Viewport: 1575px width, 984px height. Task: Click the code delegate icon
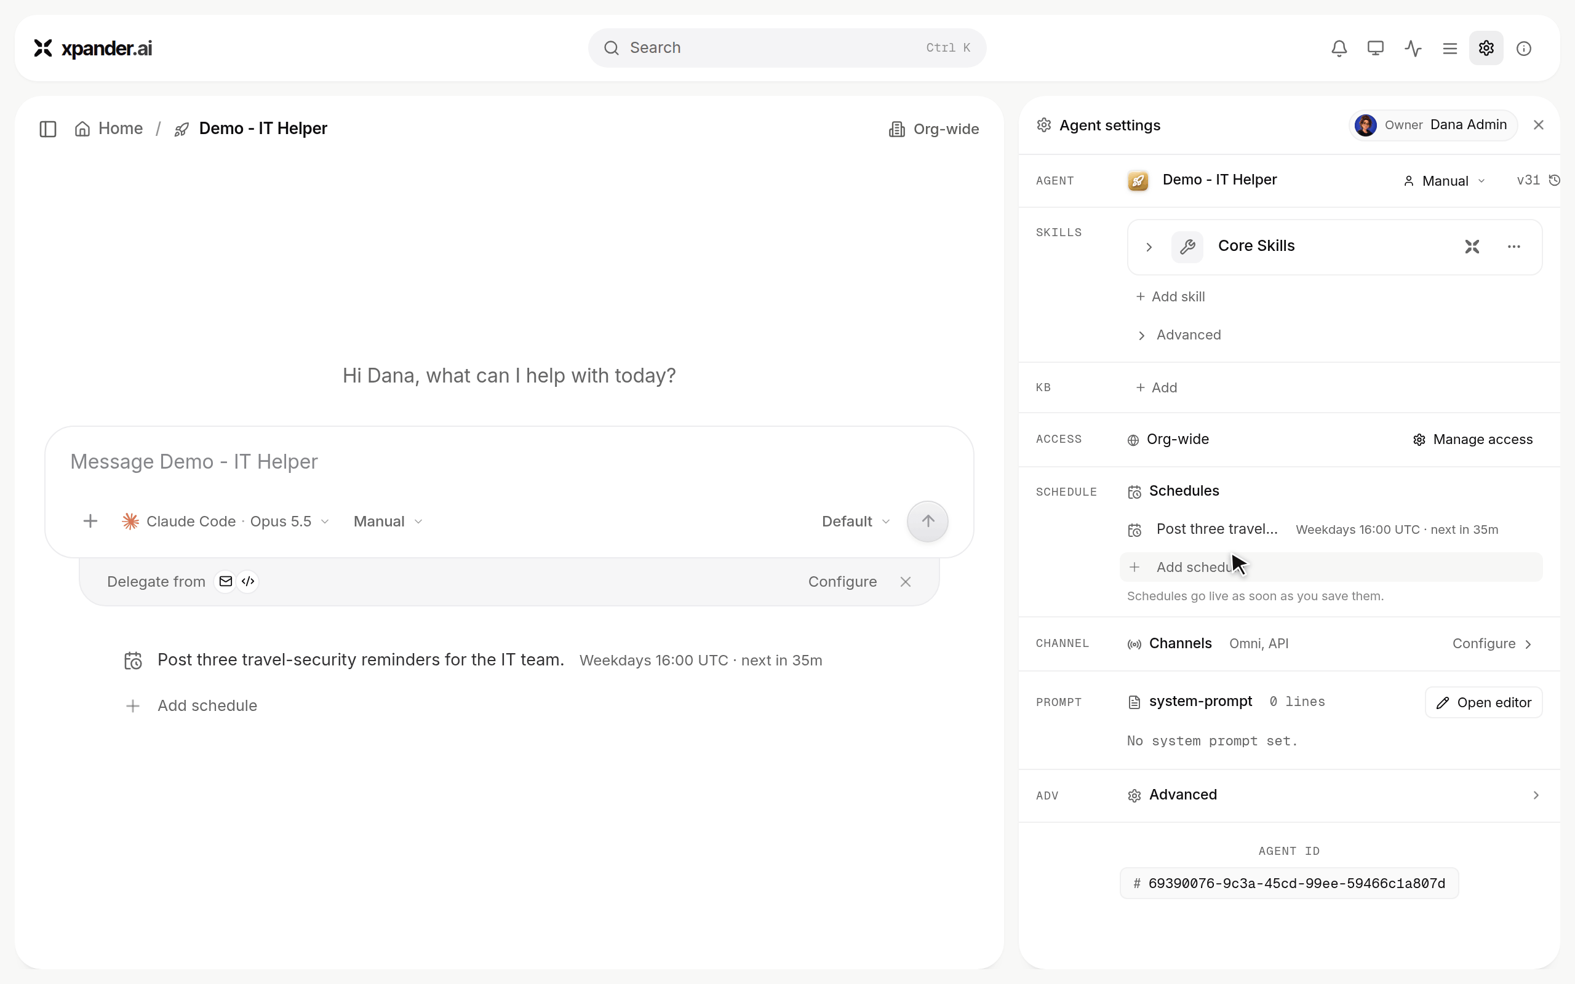coord(248,581)
